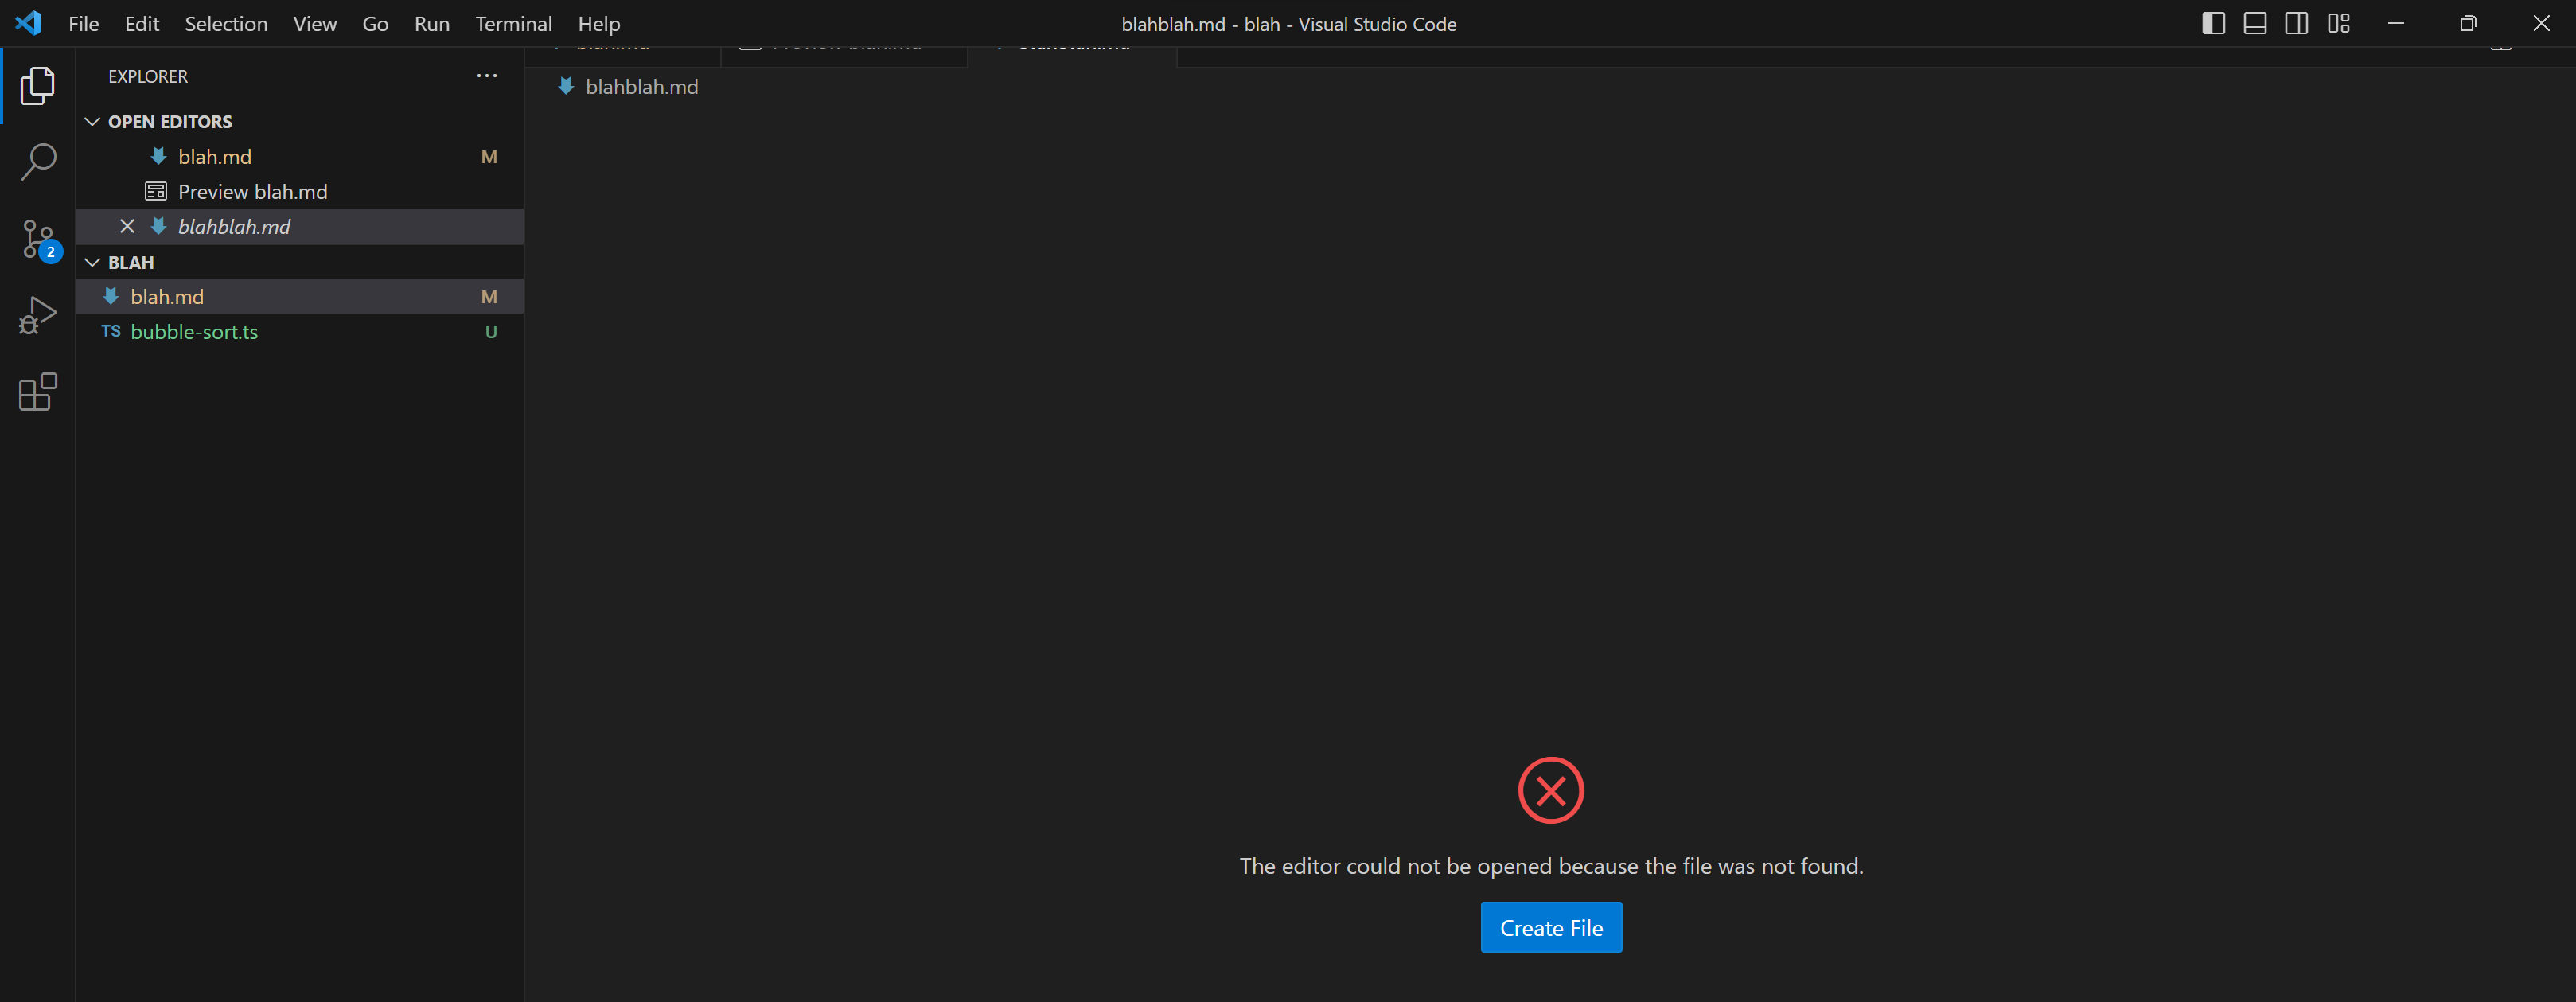Click the Create File button

1550,927
